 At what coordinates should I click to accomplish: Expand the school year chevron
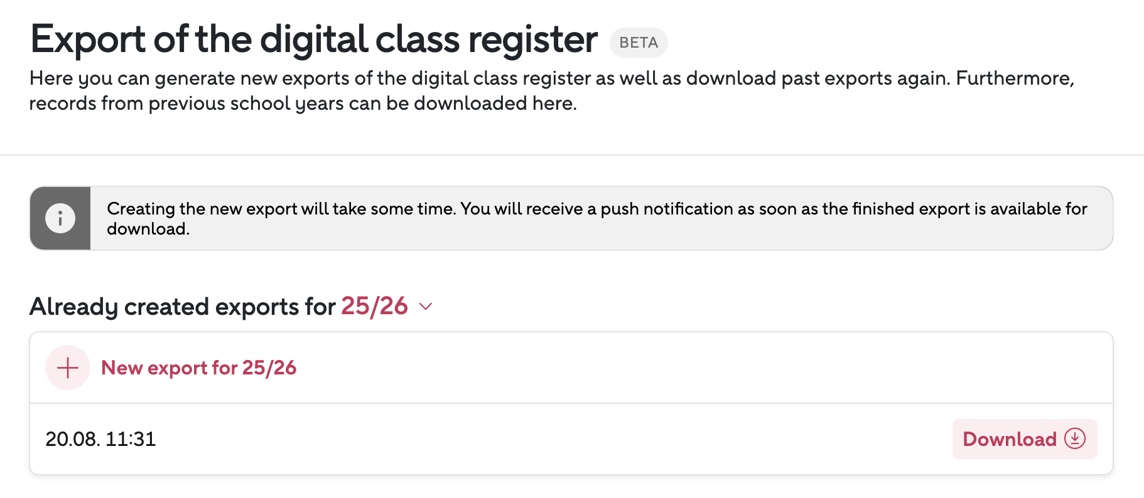(x=426, y=307)
